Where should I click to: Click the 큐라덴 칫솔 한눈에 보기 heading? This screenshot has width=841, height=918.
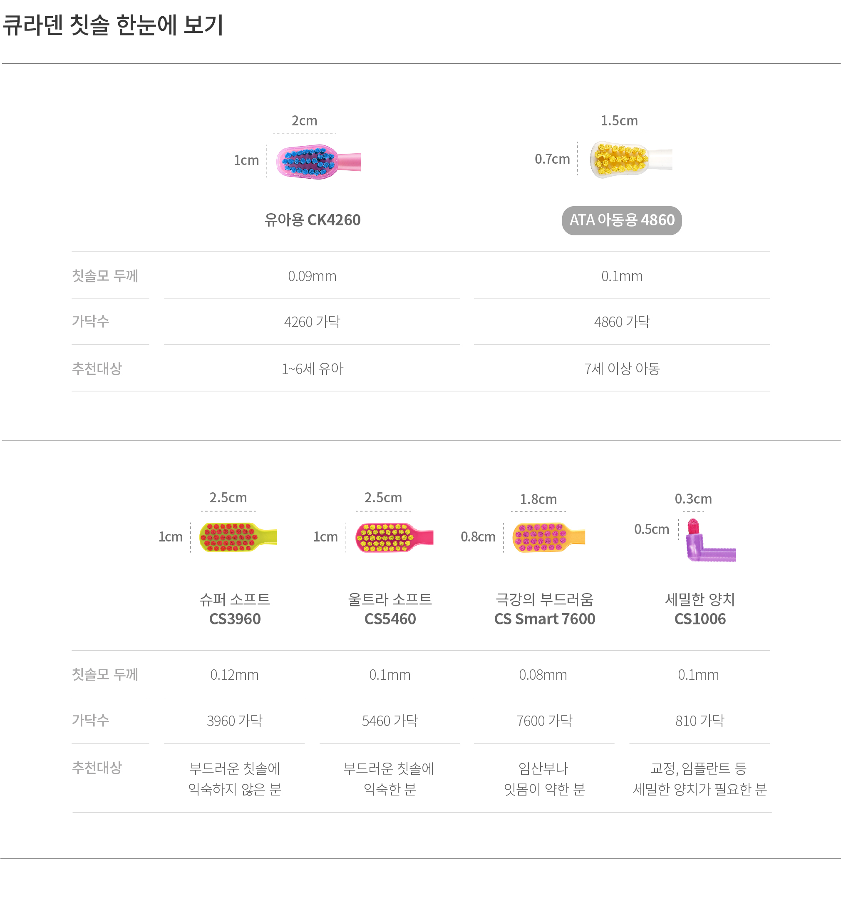[x=113, y=25]
